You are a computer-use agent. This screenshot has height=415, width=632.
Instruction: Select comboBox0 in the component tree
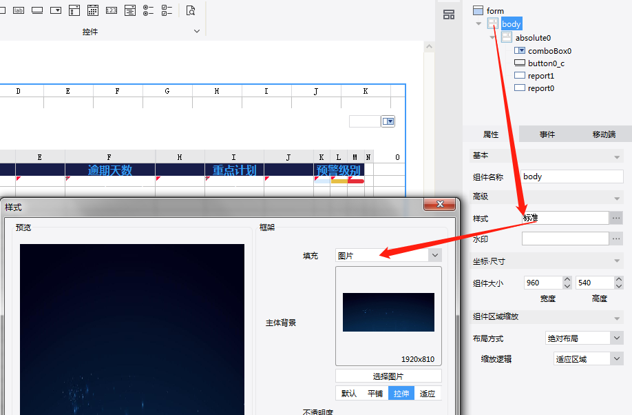550,51
